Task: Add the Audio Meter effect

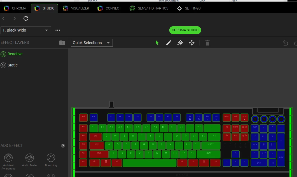Action: [30, 160]
